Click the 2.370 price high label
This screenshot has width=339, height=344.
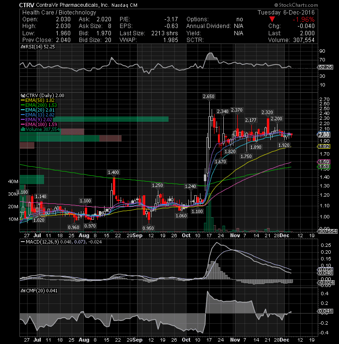pyautogui.click(x=237, y=110)
